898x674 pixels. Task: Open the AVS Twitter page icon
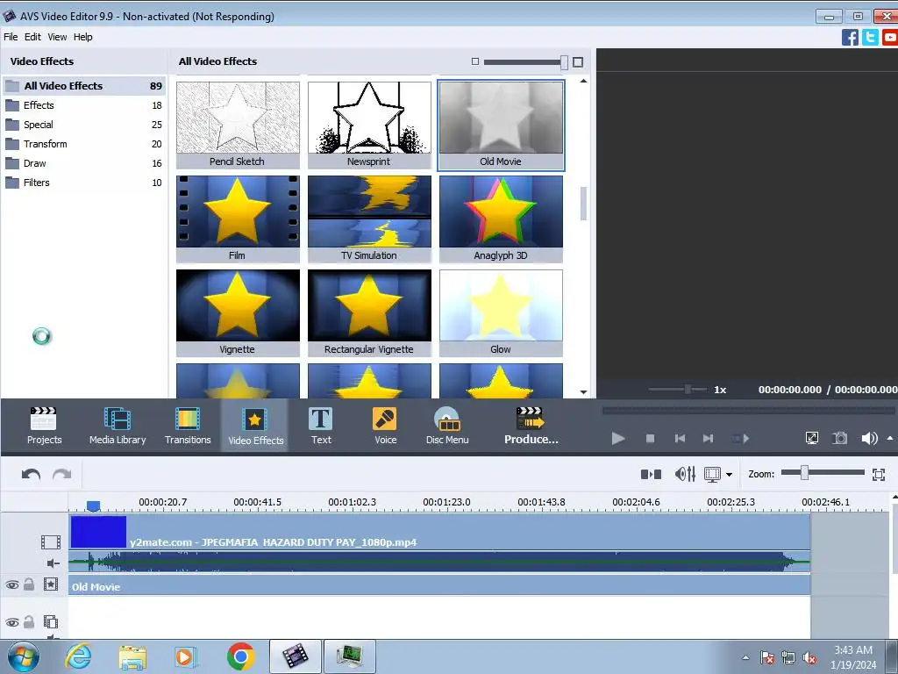tap(870, 37)
